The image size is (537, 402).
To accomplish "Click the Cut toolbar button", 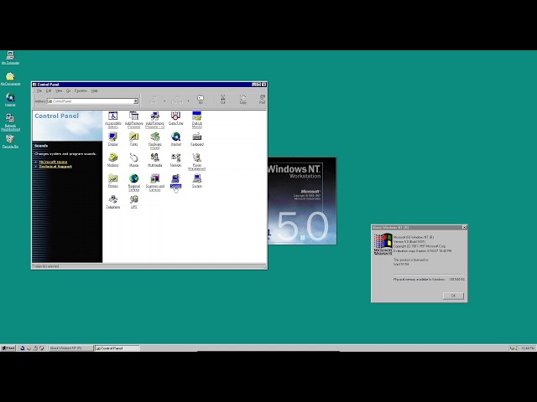I will 222,100.
